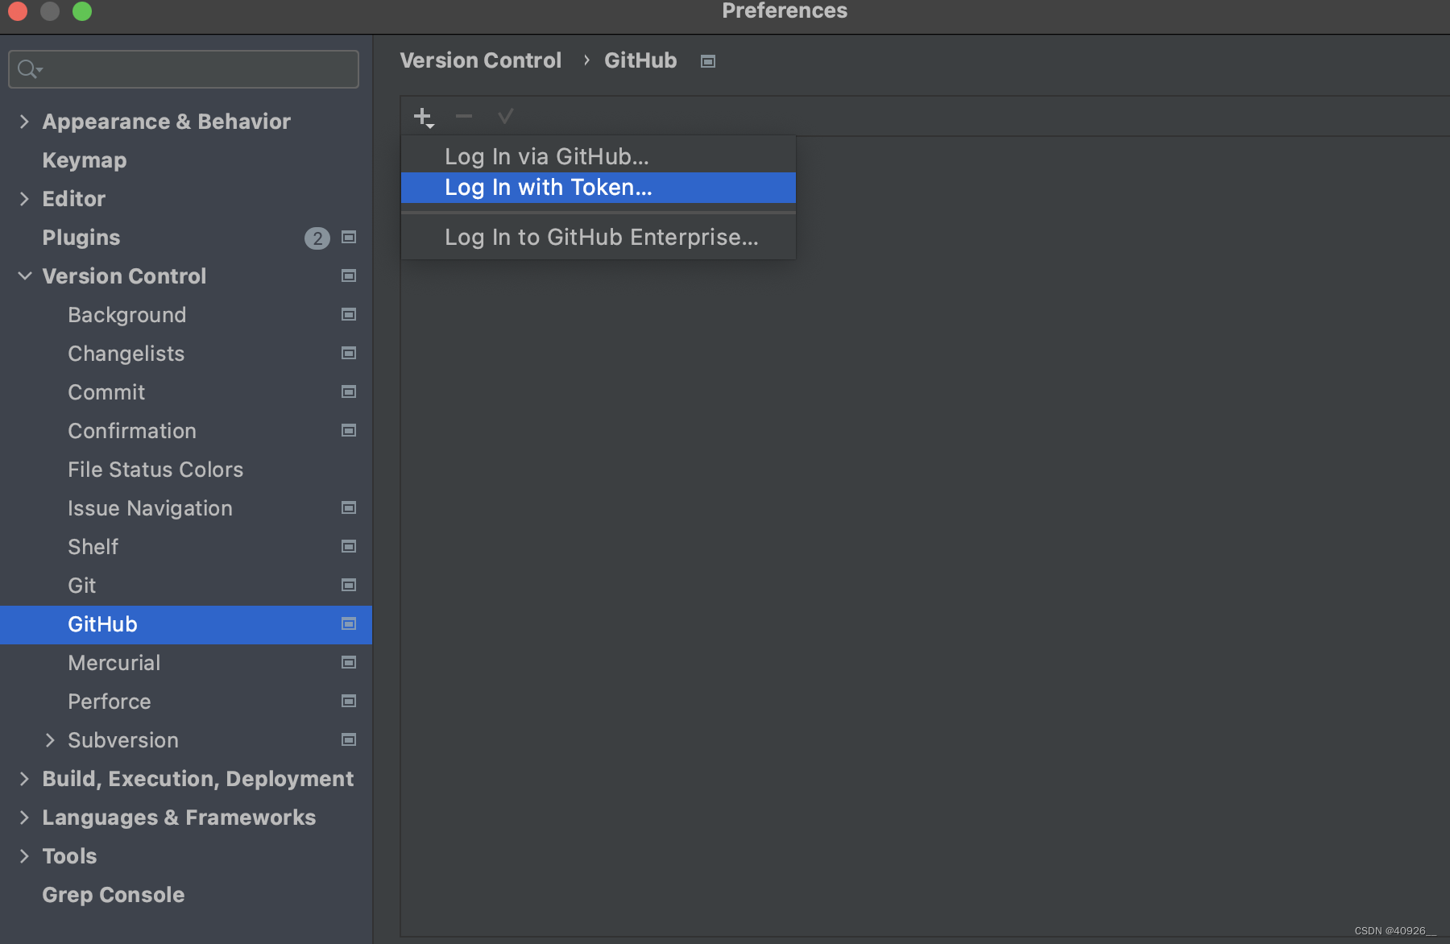The image size is (1450, 944).
Task: Click the project-level icon beside GitHub breadcrumb
Action: [708, 61]
